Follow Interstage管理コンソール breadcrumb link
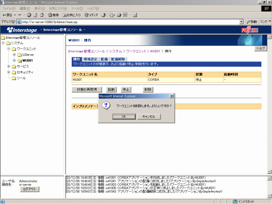Viewport: 272px width, 204px height. 86,51
